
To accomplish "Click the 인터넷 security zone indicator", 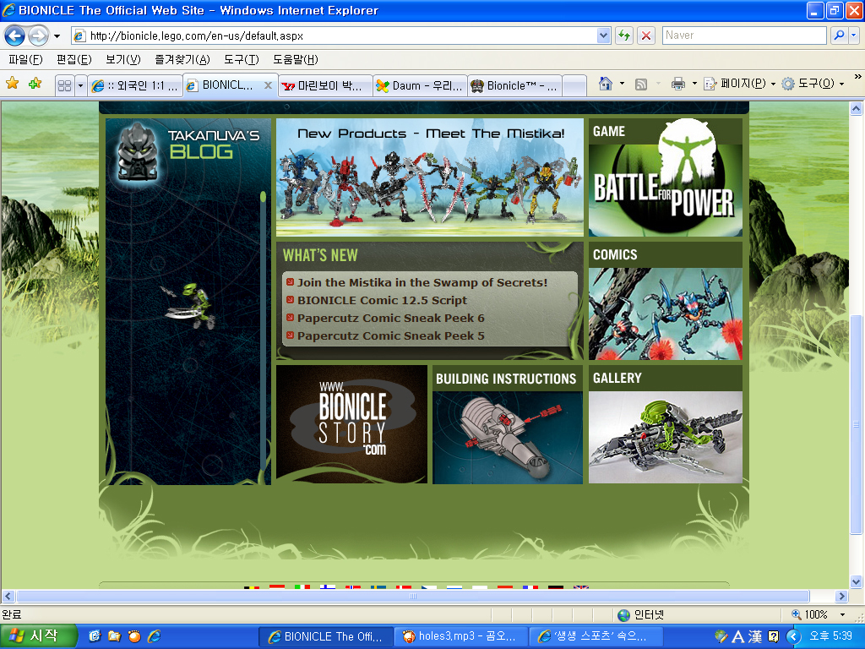I will tap(640, 614).
